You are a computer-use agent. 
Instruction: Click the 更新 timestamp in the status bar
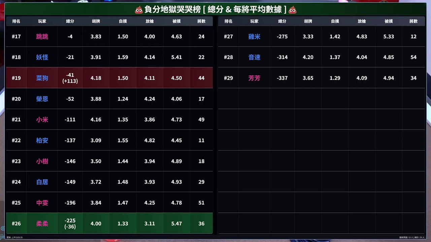(x=14, y=237)
